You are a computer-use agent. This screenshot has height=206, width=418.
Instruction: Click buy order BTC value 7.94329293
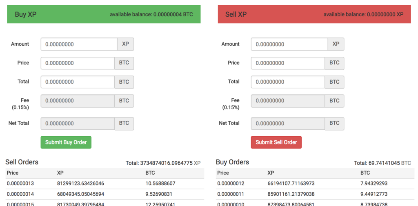[374, 183]
